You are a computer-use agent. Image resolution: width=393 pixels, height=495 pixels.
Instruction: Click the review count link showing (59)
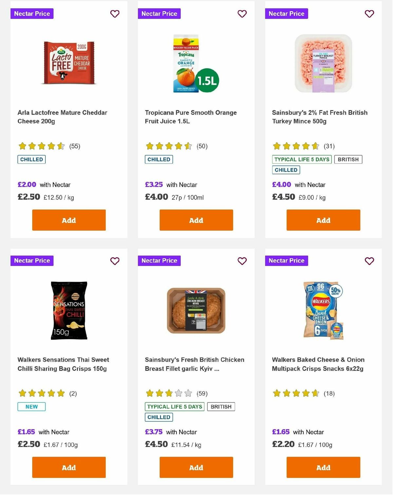pyautogui.click(x=201, y=393)
